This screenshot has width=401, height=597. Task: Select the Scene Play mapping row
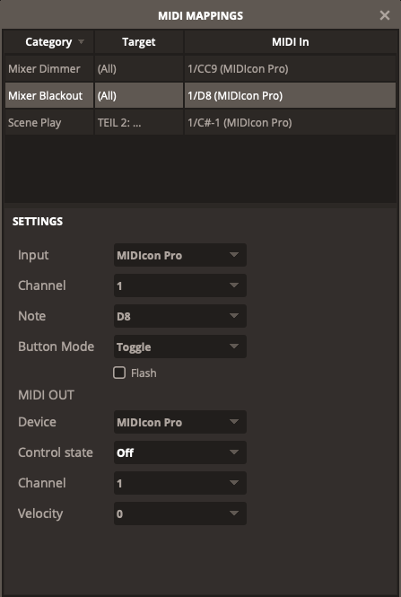[x=201, y=123]
